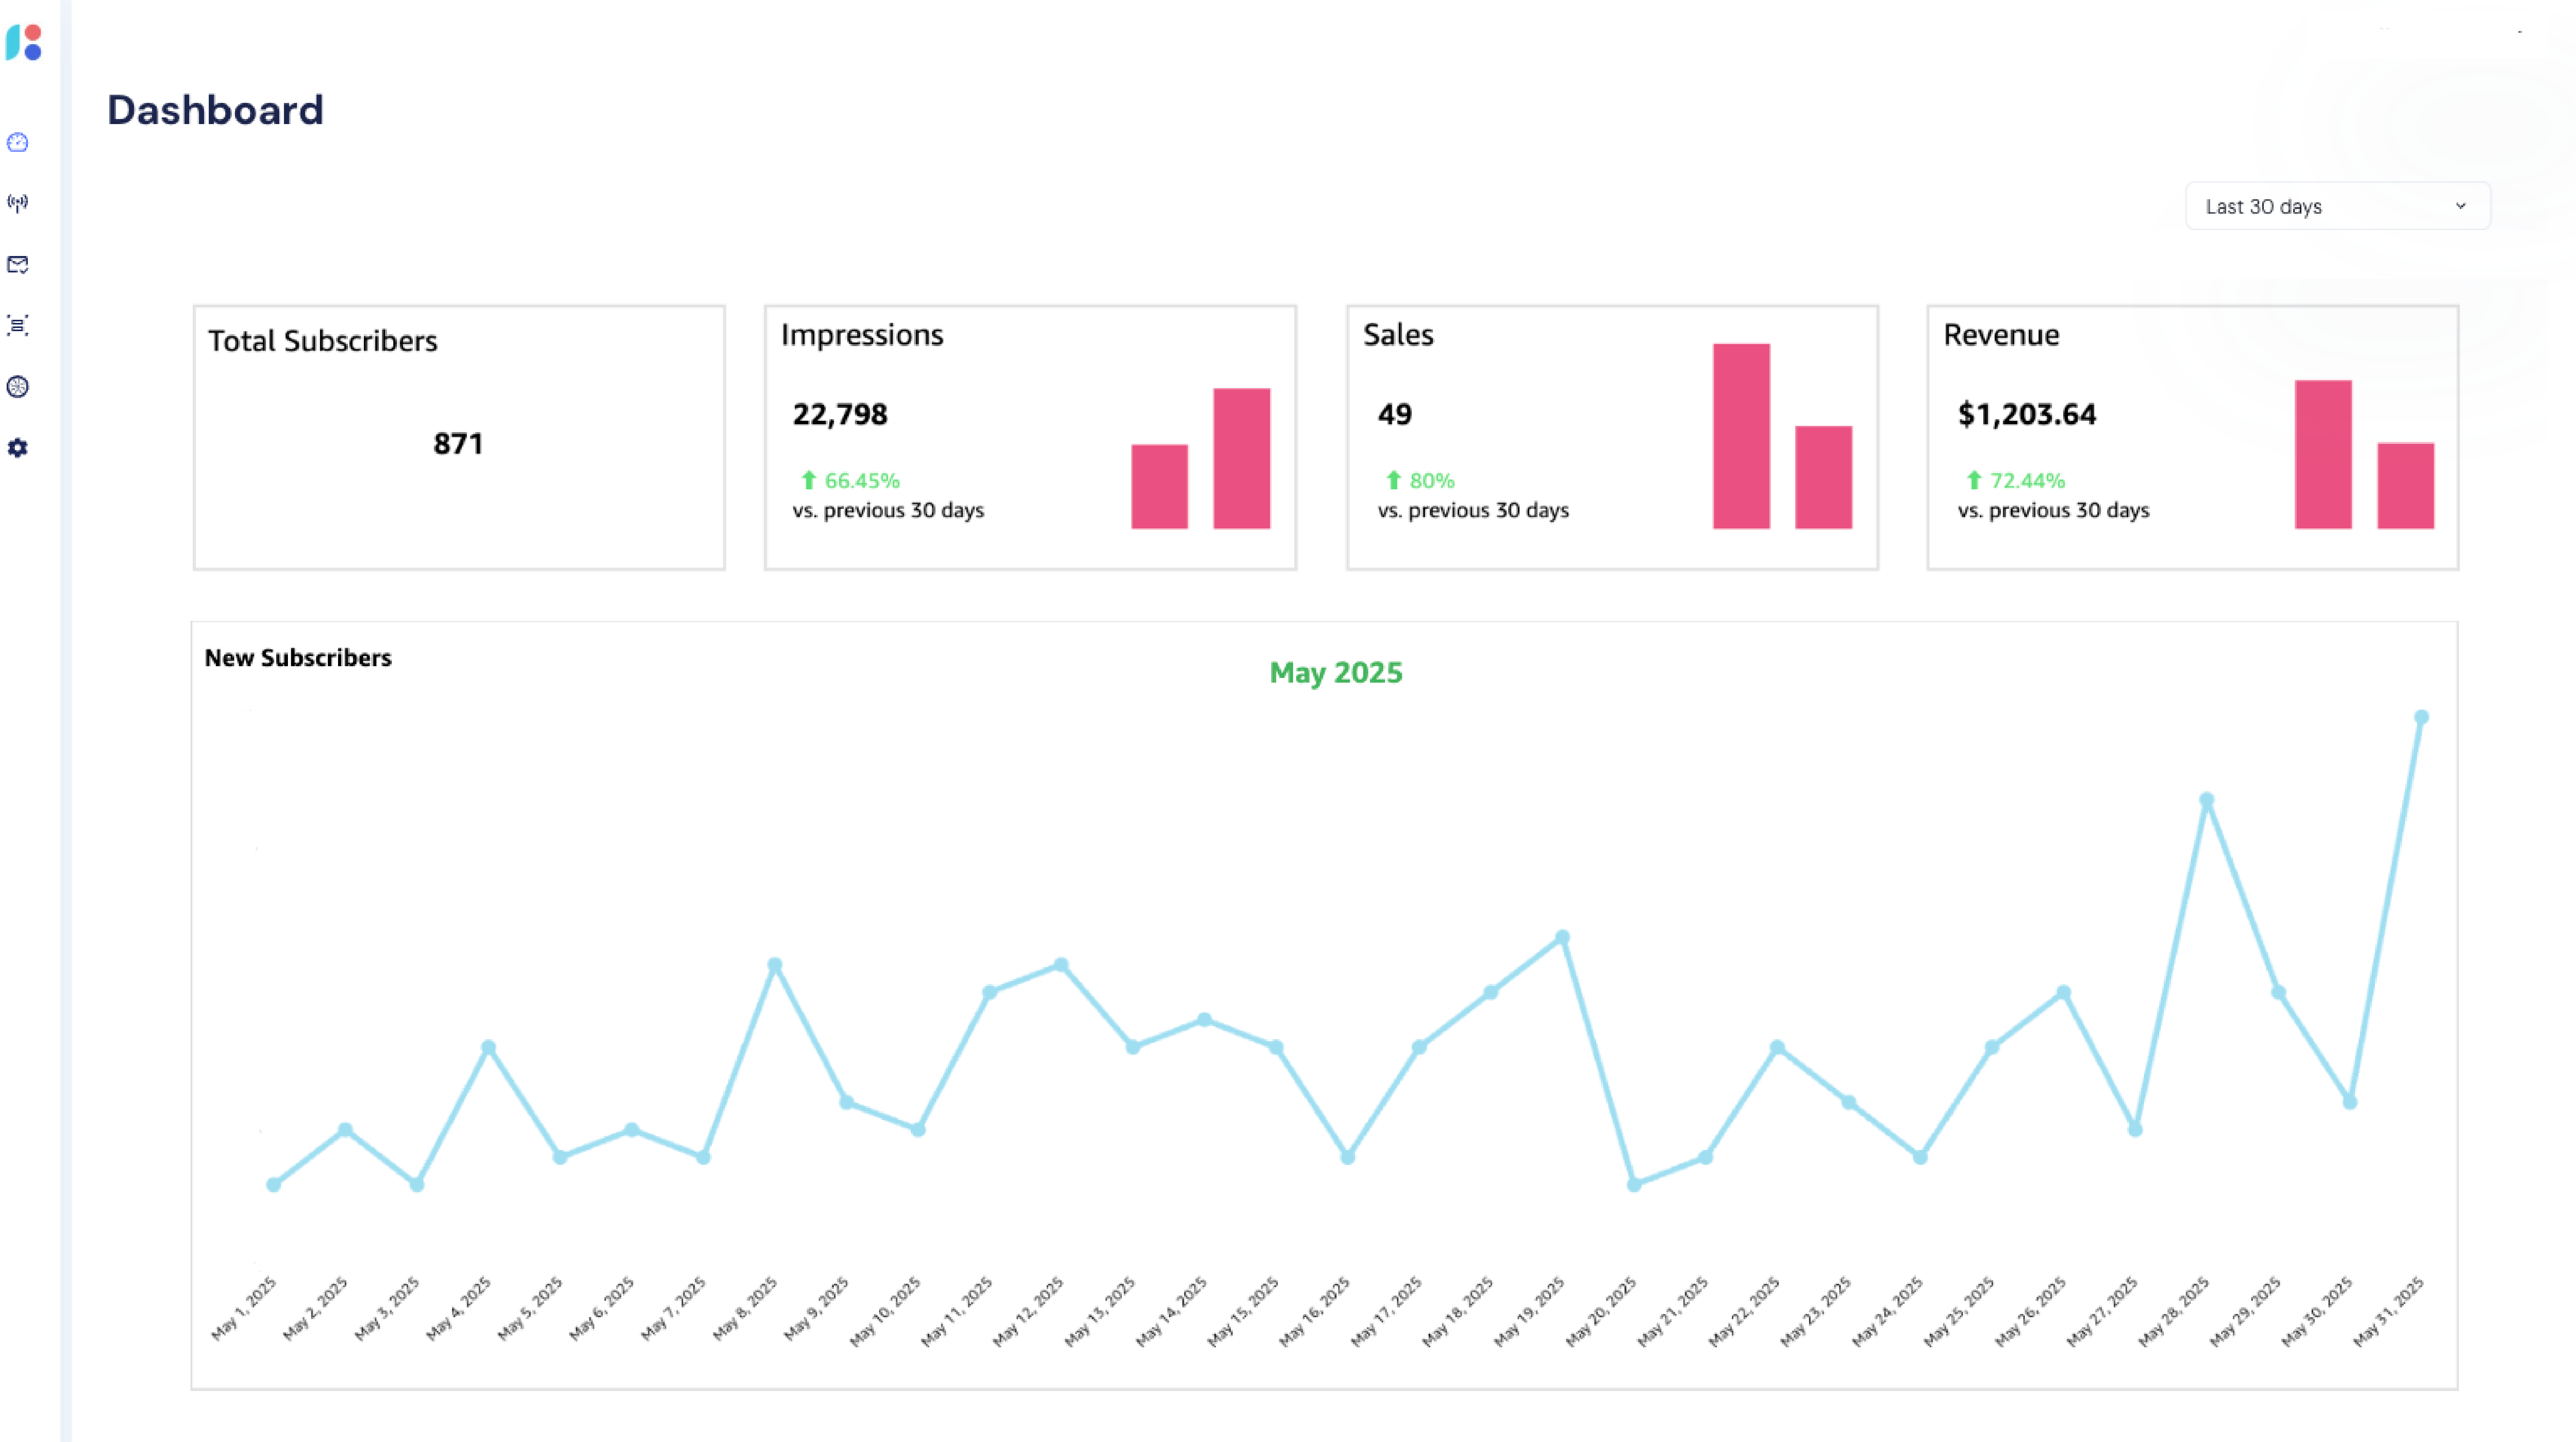
Task: Open the scan-frame list sidebar icon
Action: click(x=18, y=326)
